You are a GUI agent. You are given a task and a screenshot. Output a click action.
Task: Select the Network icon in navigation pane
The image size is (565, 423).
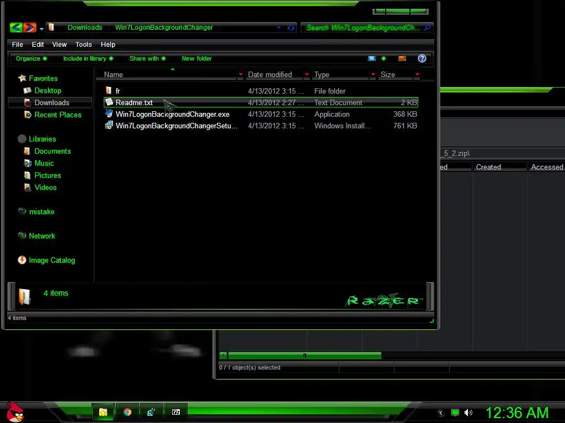22,236
